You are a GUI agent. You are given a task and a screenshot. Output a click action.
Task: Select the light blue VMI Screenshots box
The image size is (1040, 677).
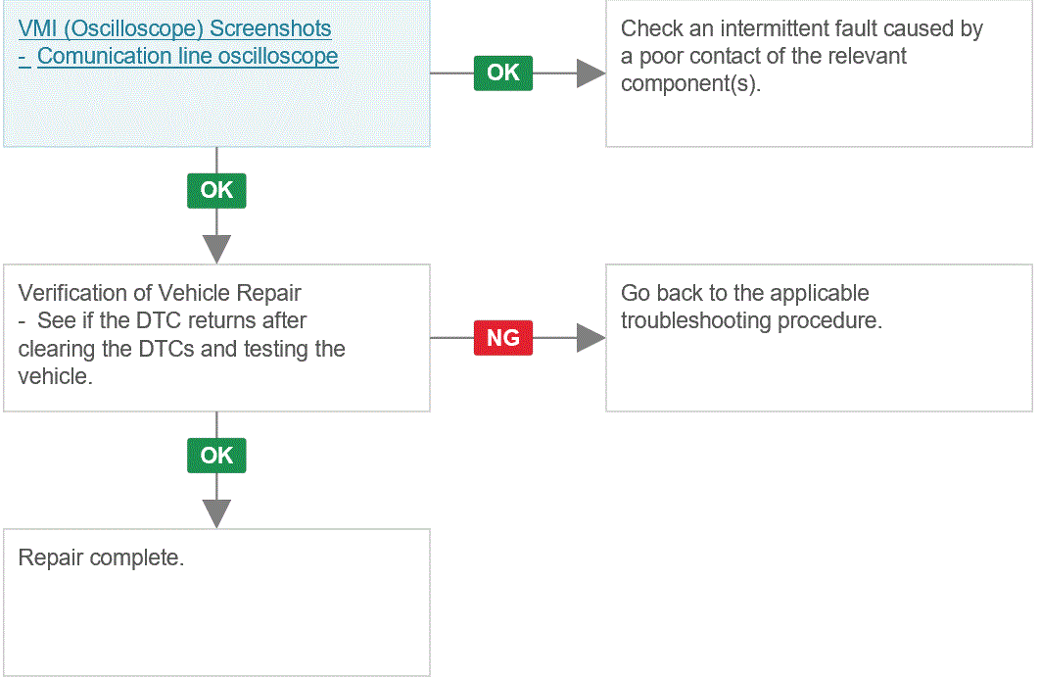point(216,73)
